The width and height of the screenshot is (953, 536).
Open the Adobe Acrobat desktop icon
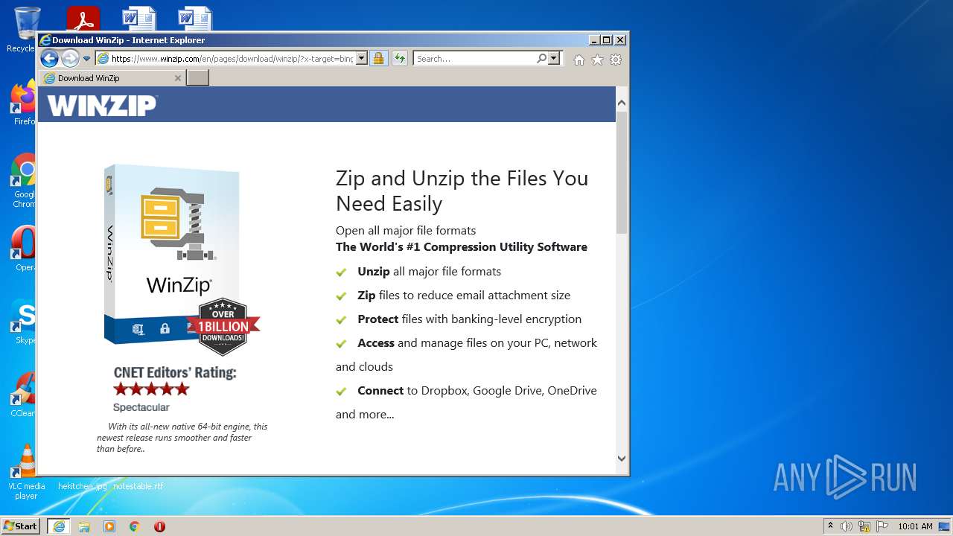point(83,19)
